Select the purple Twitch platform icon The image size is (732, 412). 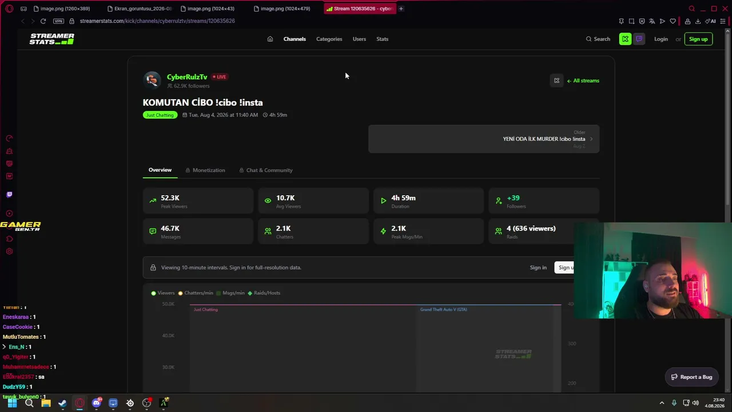click(639, 39)
